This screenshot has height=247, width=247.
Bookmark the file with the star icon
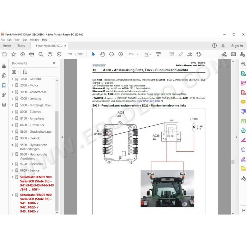(13, 54)
